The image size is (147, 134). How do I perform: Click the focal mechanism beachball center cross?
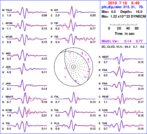(x=73, y=67)
